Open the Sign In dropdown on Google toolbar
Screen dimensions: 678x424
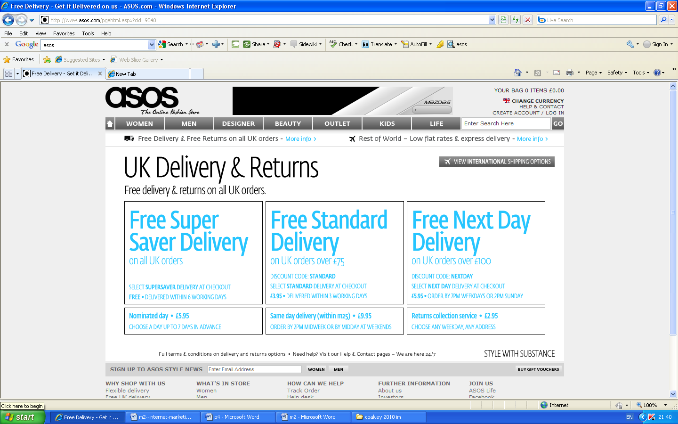671,44
